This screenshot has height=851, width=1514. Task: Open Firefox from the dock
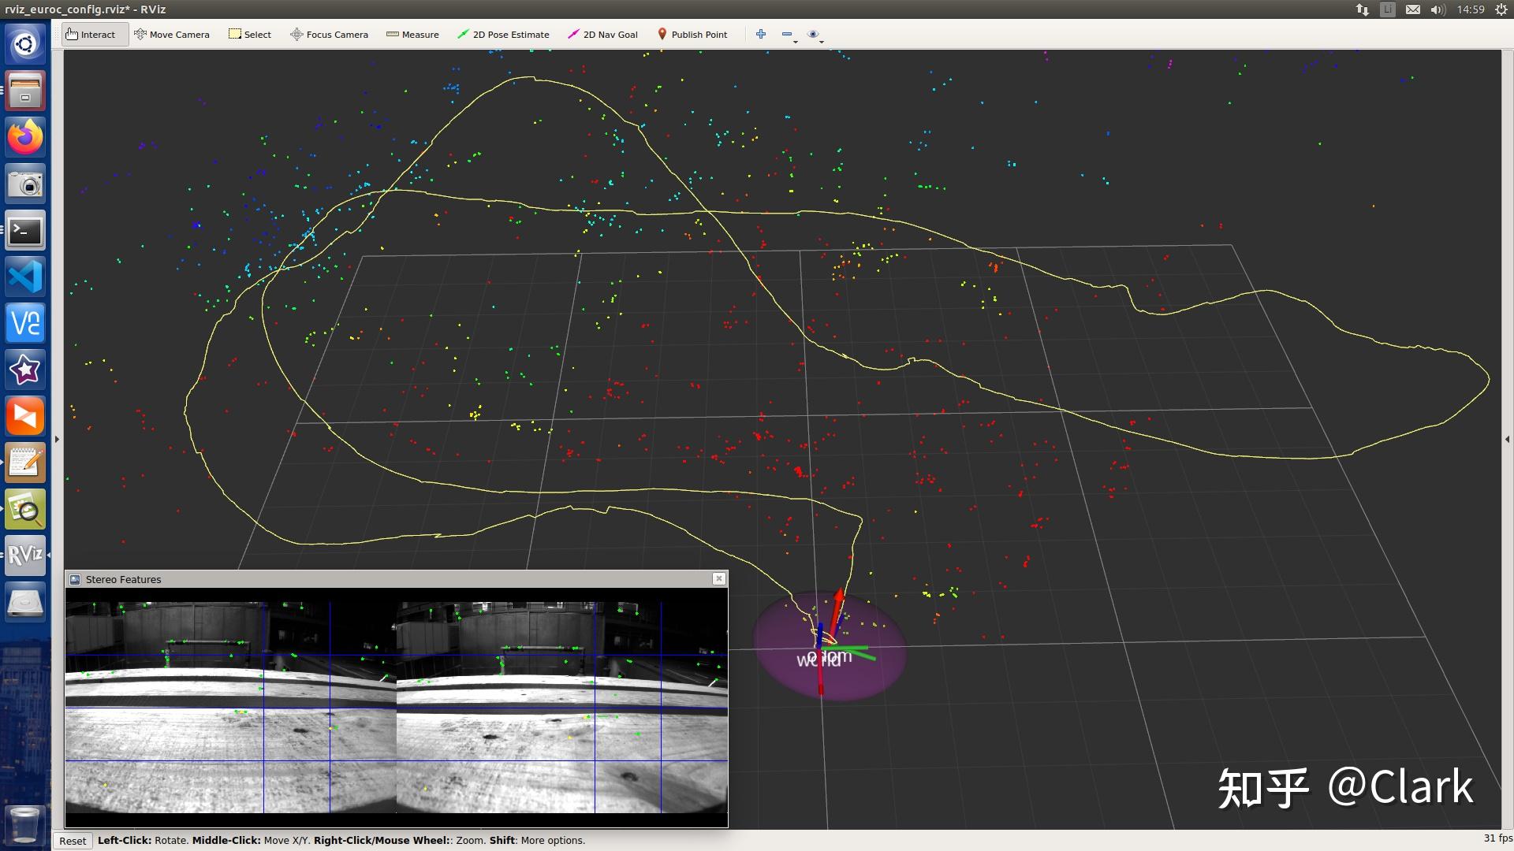(24, 136)
